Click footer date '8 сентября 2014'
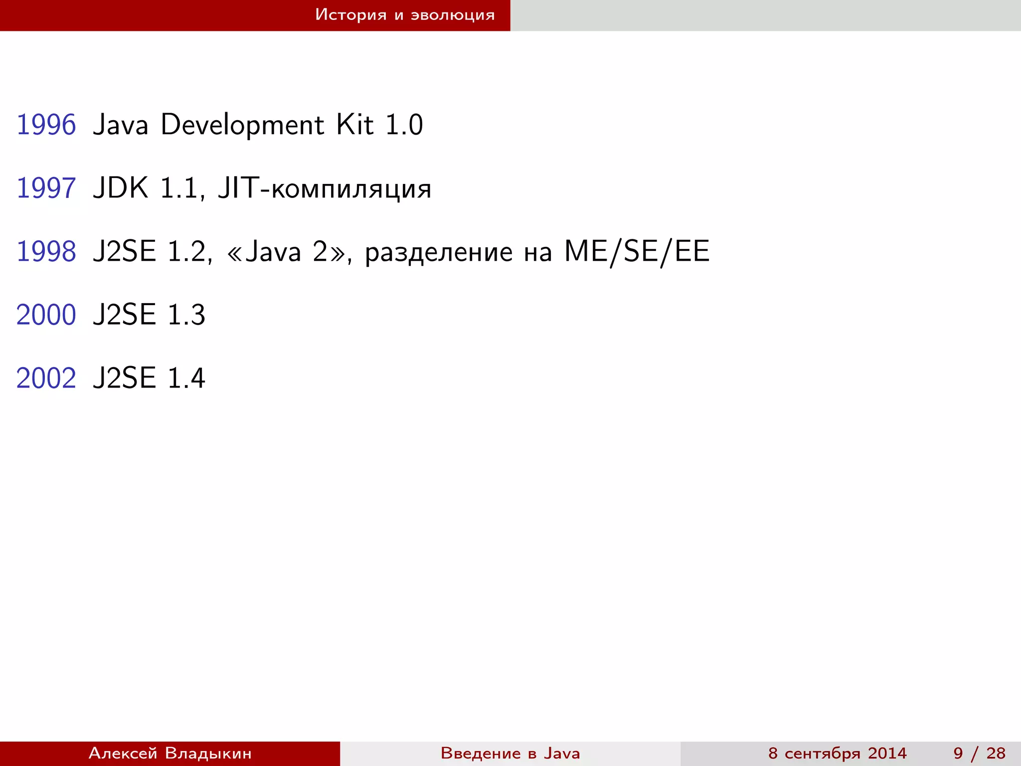This screenshot has height=766, width=1021. coord(838,753)
